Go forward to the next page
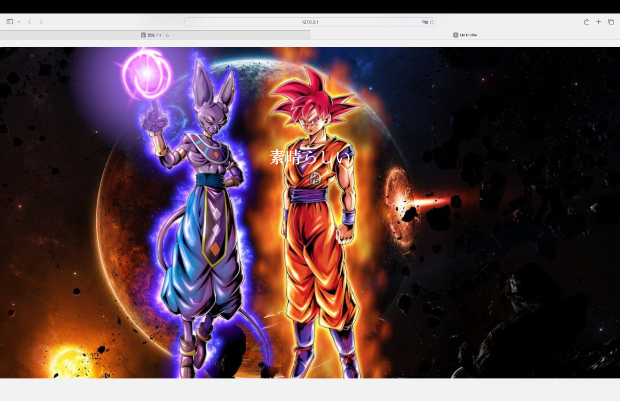This screenshot has width=620, height=401. point(41,22)
